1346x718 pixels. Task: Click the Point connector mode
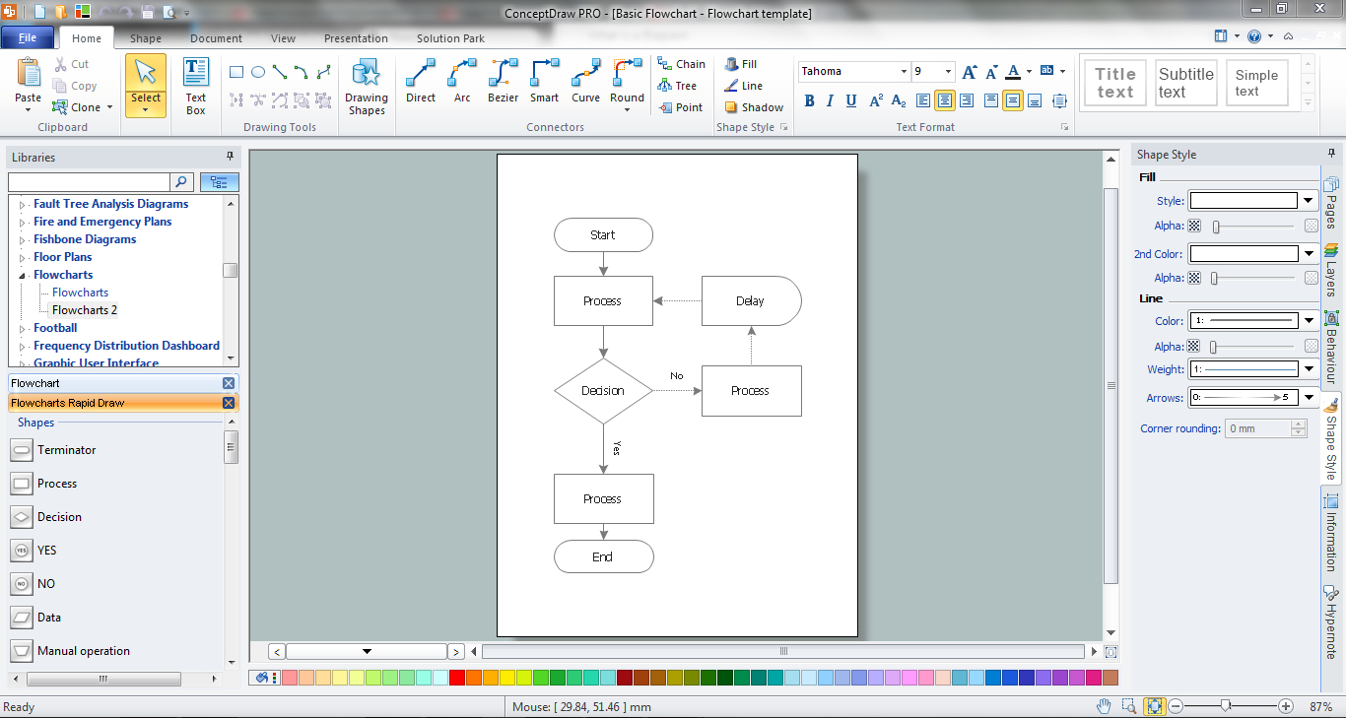point(681,107)
